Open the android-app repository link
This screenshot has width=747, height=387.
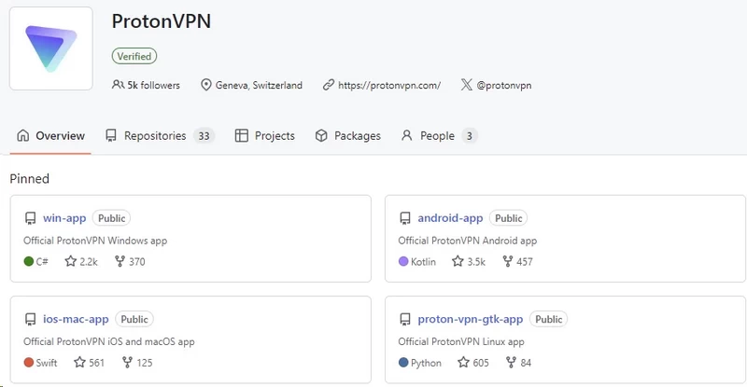pyautogui.click(x=450, y=218)
